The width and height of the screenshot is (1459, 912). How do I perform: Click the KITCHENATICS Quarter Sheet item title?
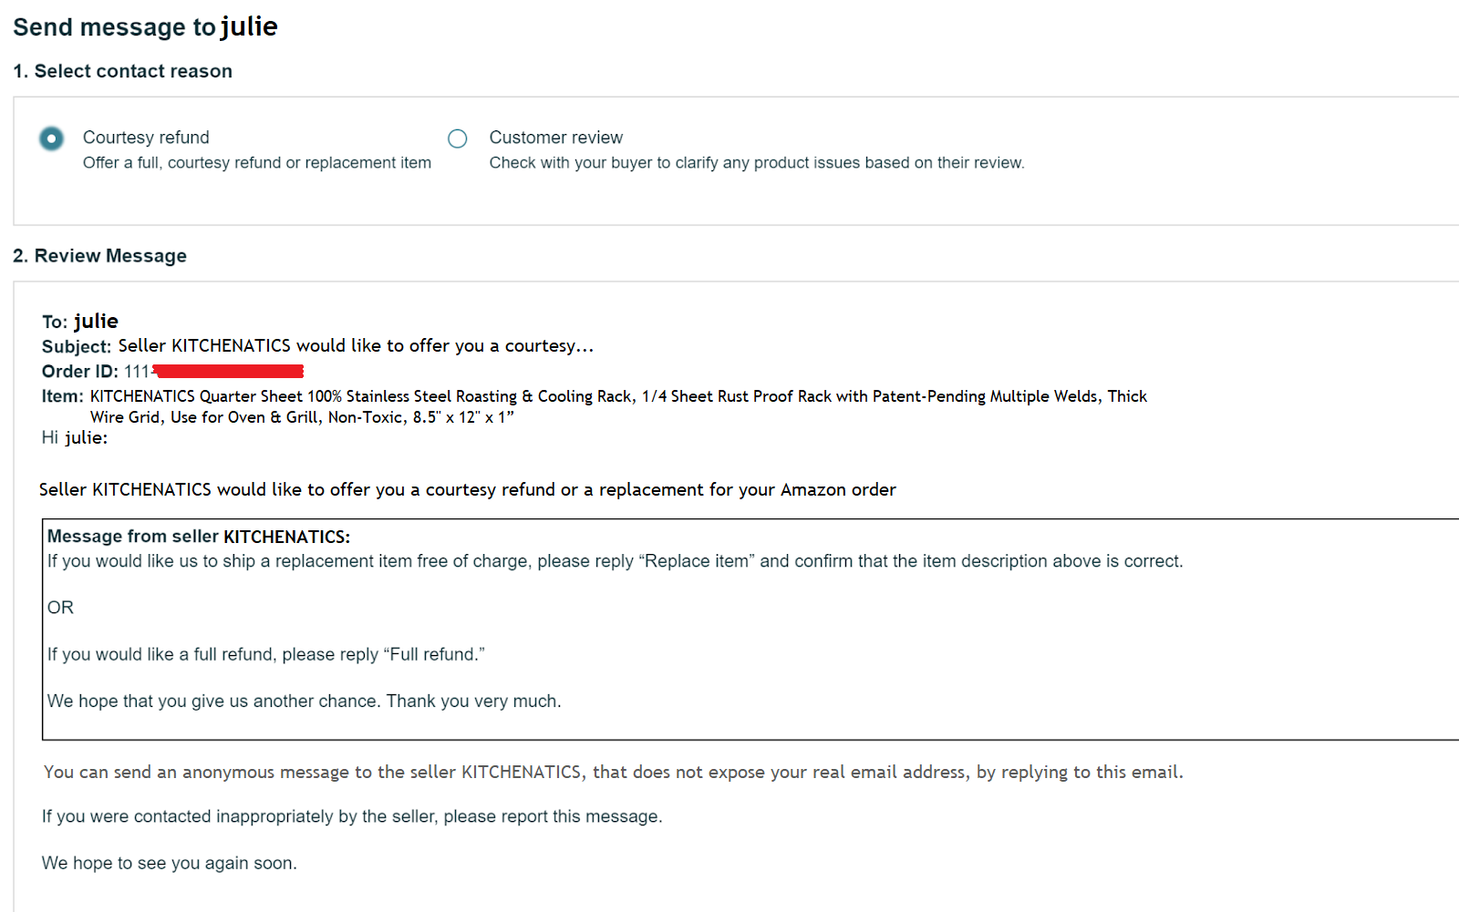click(618, 406)
